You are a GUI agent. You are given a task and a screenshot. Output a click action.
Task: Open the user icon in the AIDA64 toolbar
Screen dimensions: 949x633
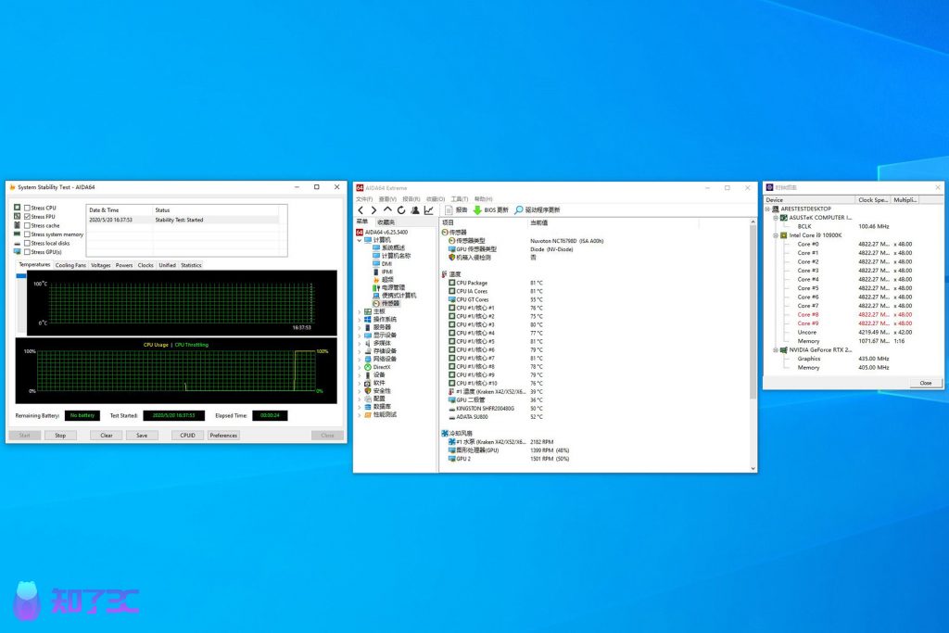pos(415,210)
